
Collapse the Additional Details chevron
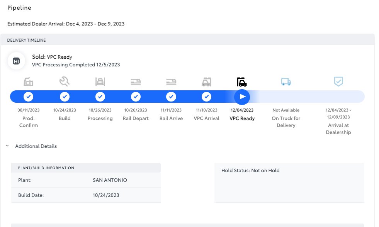[7, 146]
